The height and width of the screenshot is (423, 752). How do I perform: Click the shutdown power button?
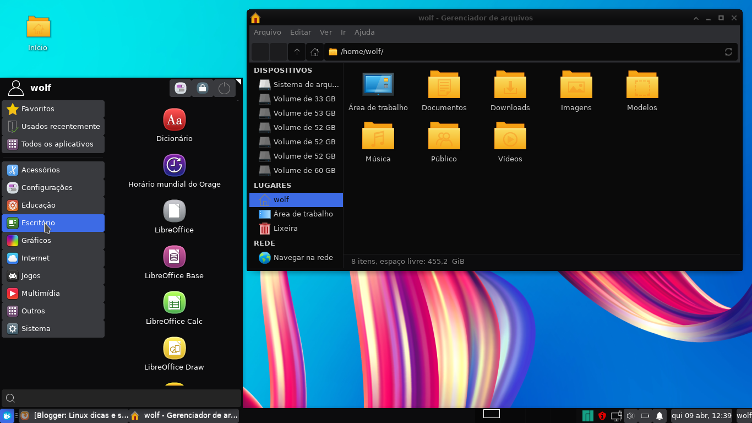point(225,88)
